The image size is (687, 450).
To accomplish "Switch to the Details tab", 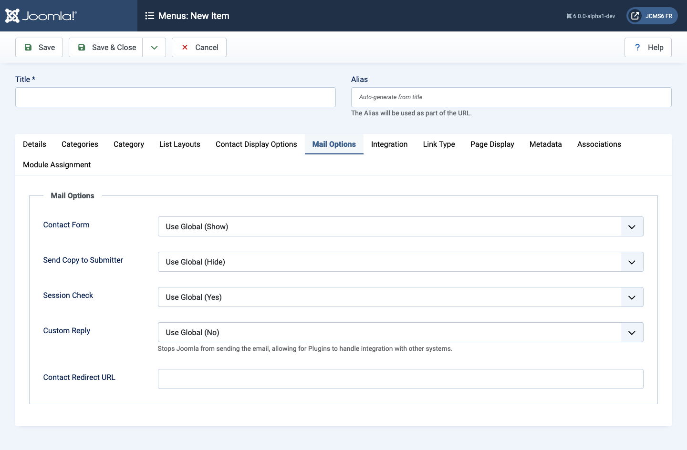I will (x=34, y=144).
